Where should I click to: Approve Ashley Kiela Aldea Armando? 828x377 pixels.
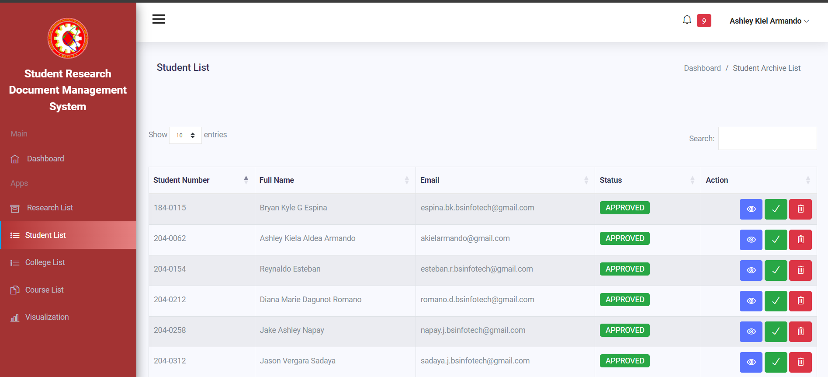[776, 240]
